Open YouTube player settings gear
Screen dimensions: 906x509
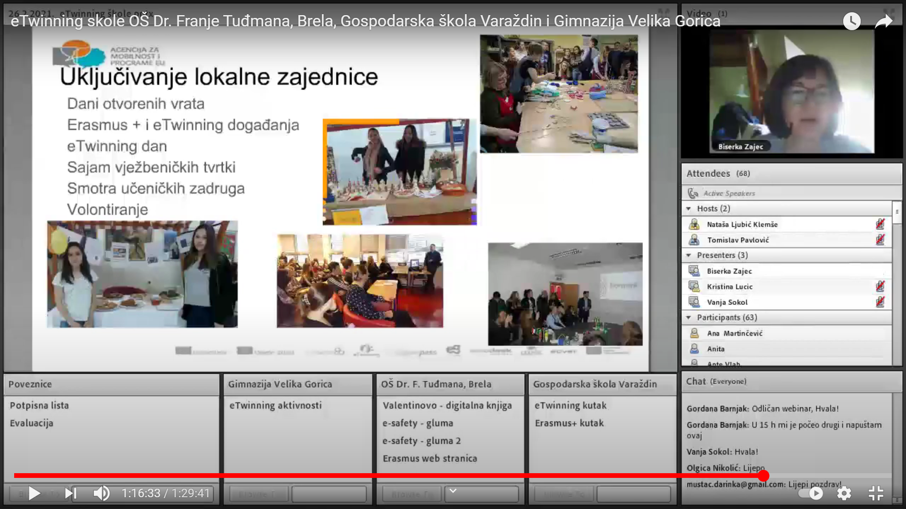[x=844, y=493]
